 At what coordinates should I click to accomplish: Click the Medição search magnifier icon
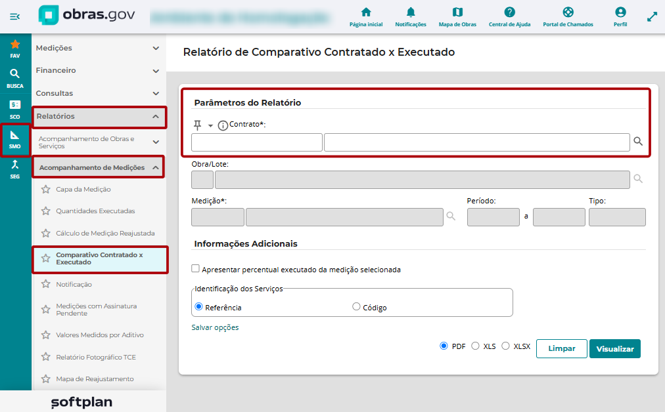pos(451,216)
